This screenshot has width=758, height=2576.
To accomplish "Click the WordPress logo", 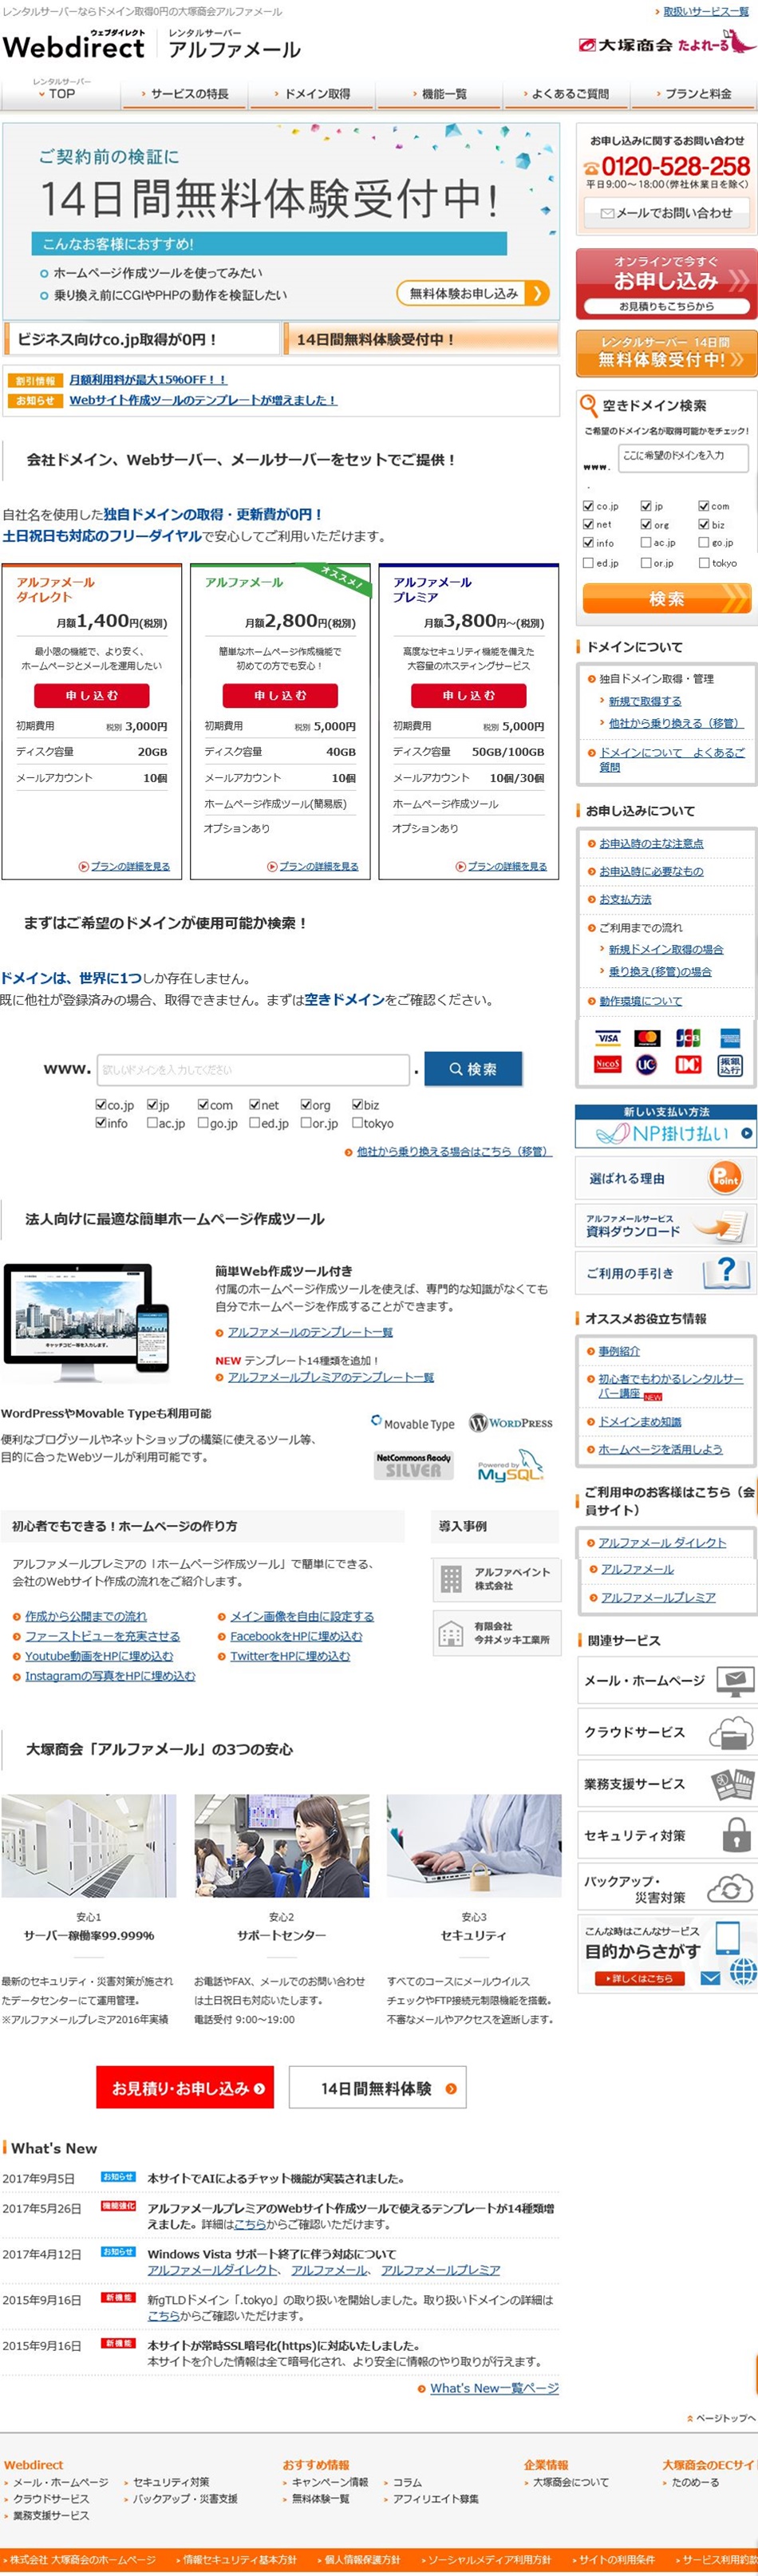I will pyautogui.click(x=511, y=1422).
